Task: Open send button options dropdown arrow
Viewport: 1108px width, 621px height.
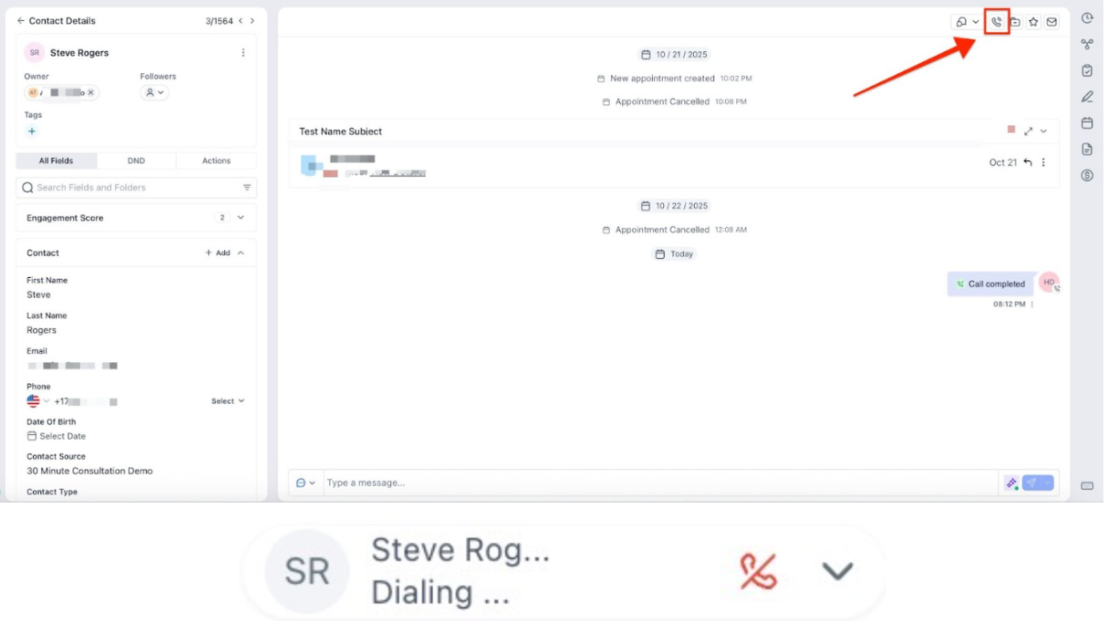Action: [1048, 482]
